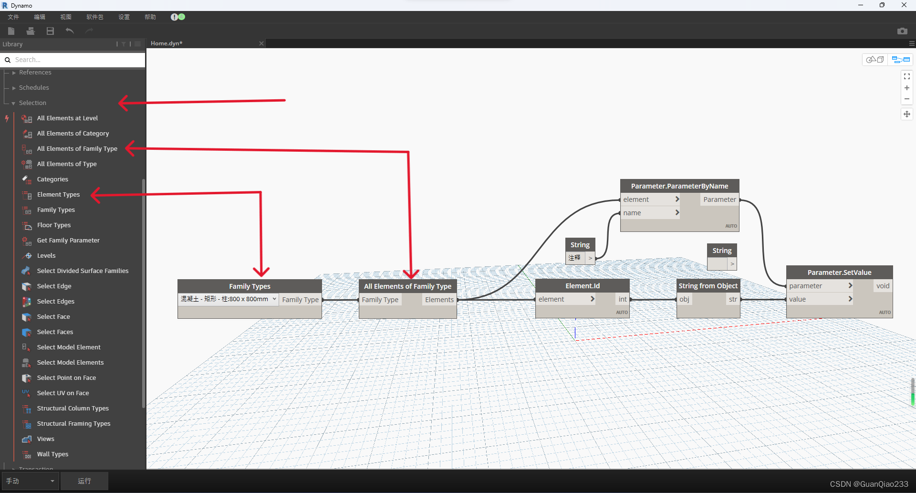Screen dimensions: 916x493
Task: Switch to 3D geometry preview view
Action: point(875,59)
